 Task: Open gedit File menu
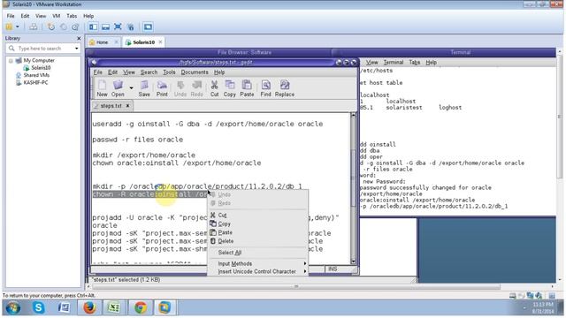[98, 72]
